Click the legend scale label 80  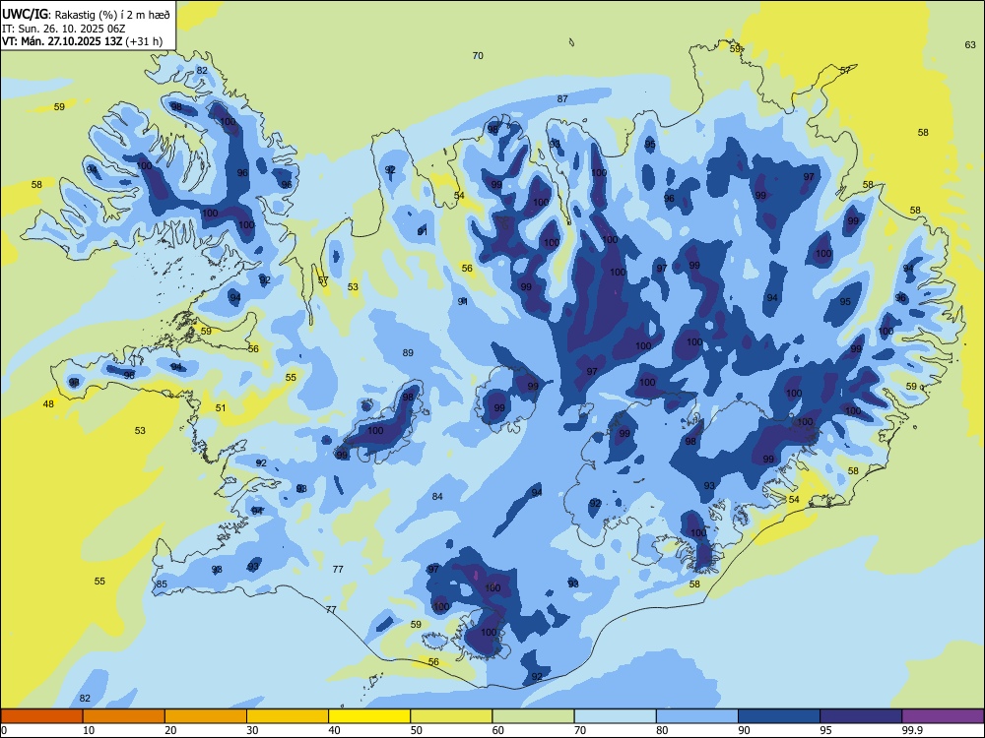click(662, 730)
